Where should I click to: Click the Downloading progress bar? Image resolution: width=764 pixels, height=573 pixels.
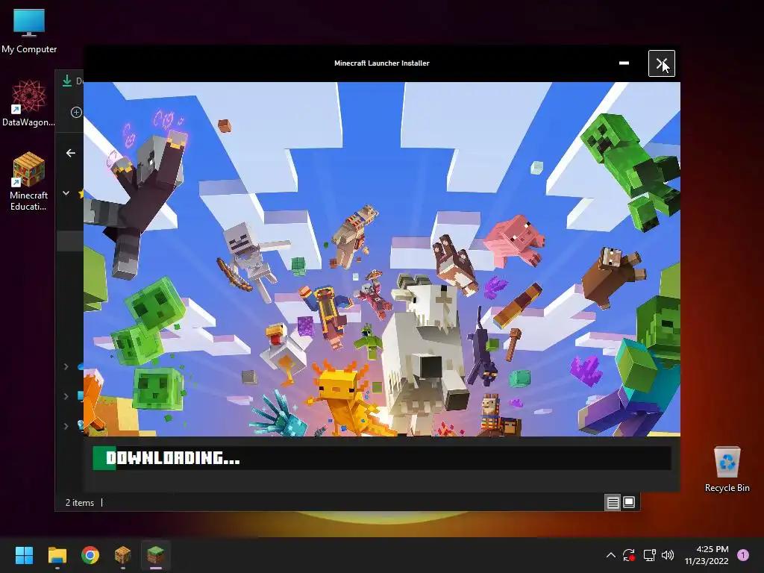pos(381,458)
